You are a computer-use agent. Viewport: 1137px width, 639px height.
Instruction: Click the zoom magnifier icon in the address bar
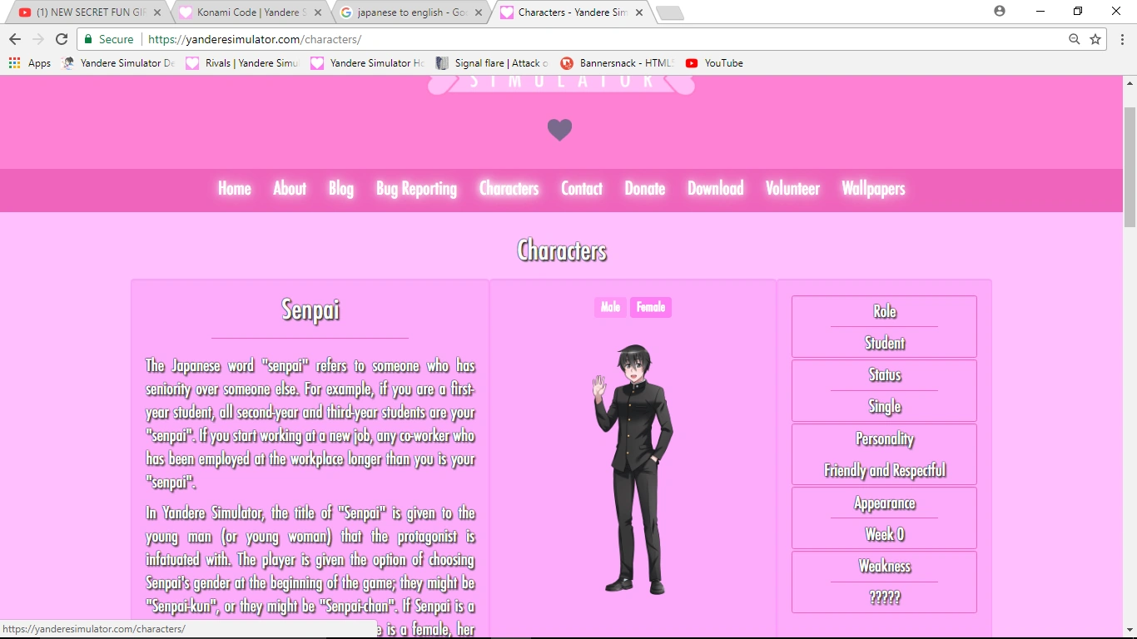[1075, 39]
